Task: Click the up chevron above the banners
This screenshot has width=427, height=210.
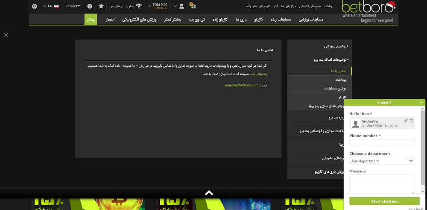Action: pyautogui.click(x=209, y=193)
